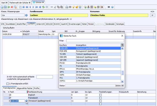Close the 'Fächerwahl der Schüler' tab

coord(30,3)
